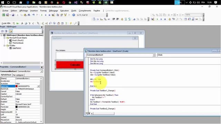
Task: Click the magnifier icon in Code VBA toolbar
Action: tap(76, 23)
